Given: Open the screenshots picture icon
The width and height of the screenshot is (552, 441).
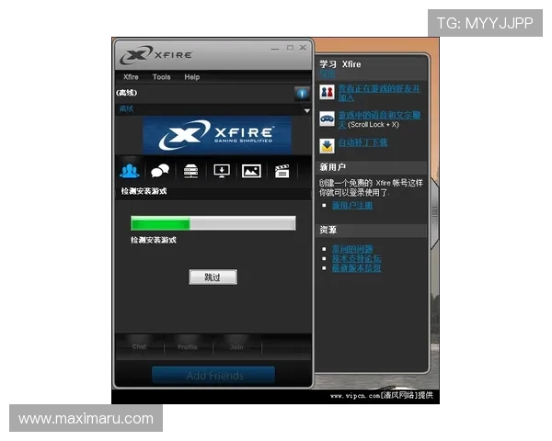Looking at the screenshot, I should 251,171.
